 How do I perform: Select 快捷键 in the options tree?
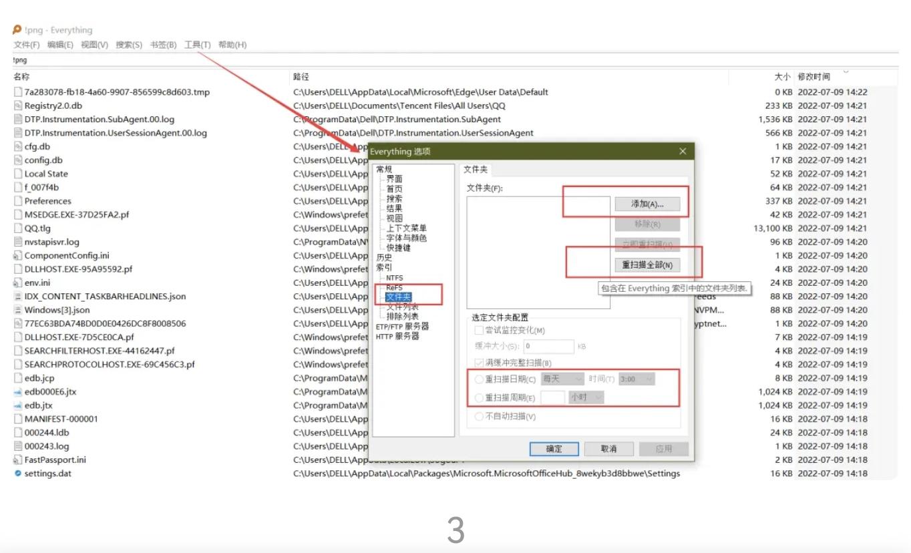[398, 248]
